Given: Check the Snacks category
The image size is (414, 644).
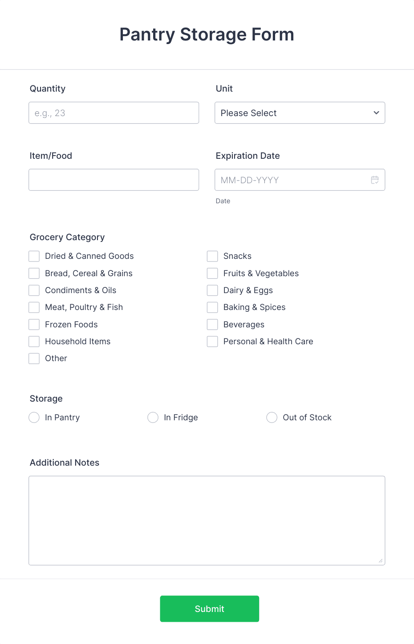Looking at the screenshot, I should pyautogui.click(x=212, y=256).
